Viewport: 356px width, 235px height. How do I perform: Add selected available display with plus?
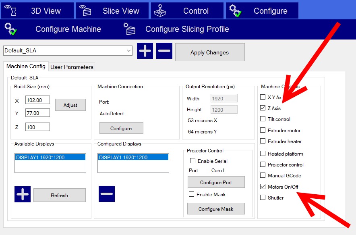tap(23, 194)
